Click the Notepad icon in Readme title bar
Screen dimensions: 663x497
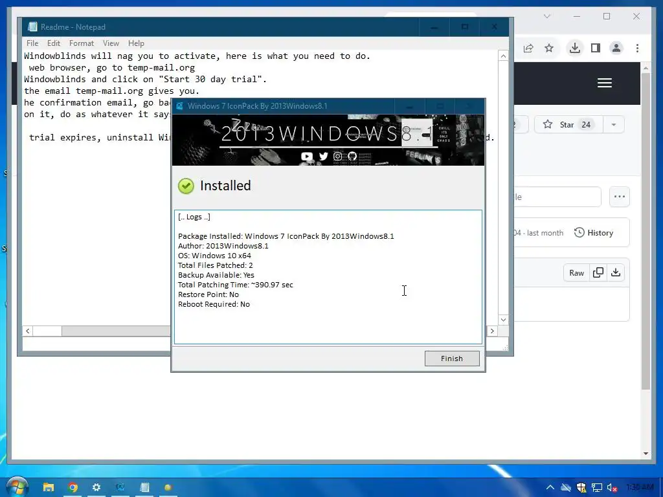tap(32, 27)
